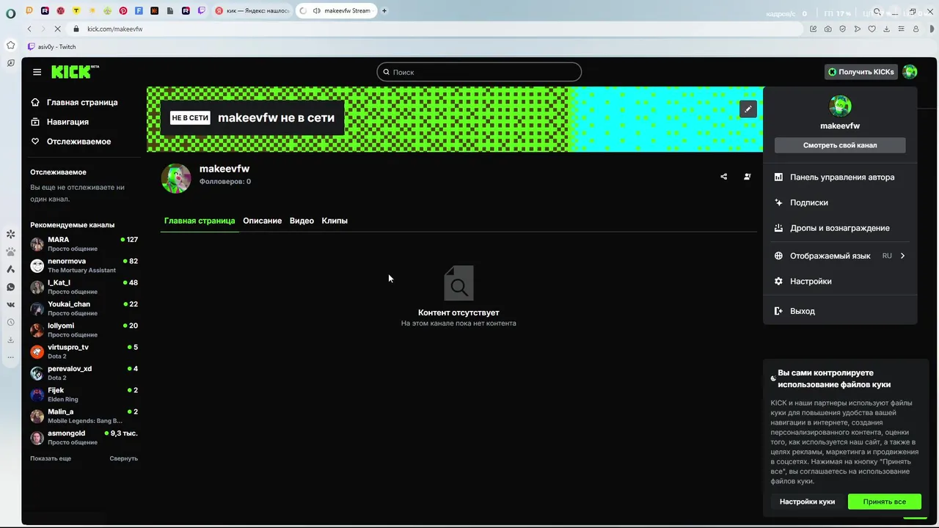Open the virtuspro_tv recommended channel

coord(84,351)
